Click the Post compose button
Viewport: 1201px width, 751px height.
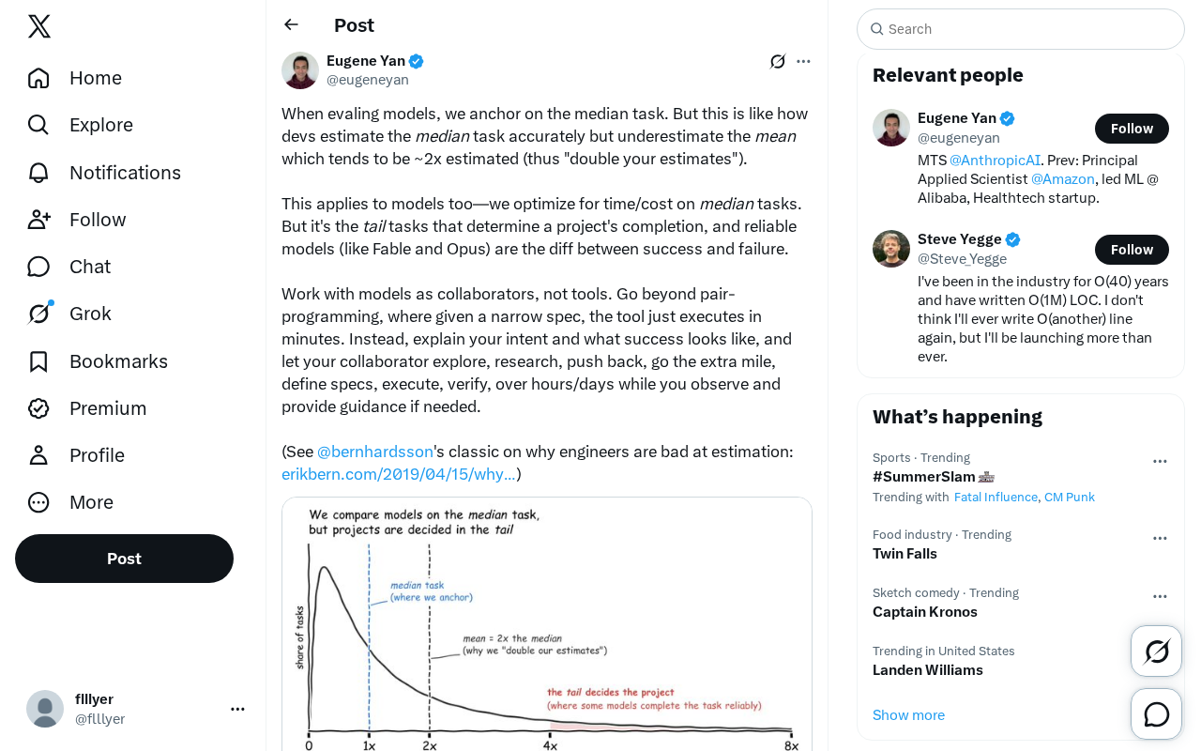(124, 559)
